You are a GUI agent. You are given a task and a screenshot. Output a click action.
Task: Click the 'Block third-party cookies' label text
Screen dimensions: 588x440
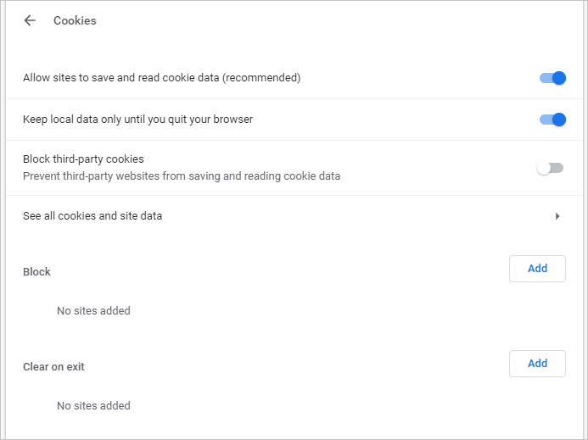(83, 159)
